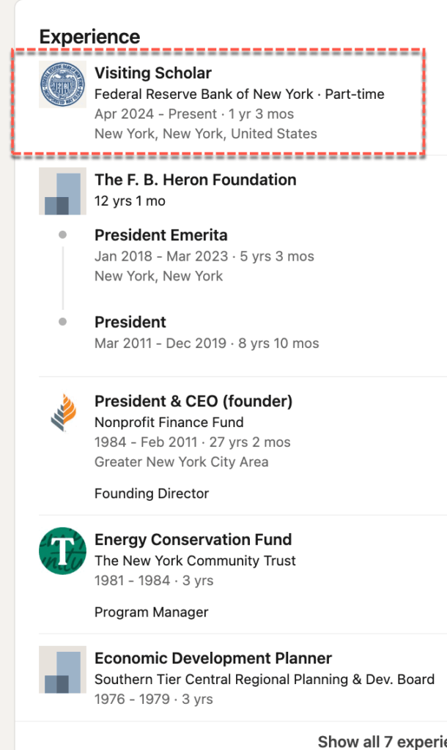Viewport: 447px width, 750px height.
Task: Click the Nonprofit Finance Fund company name
Action: (169, 423)
